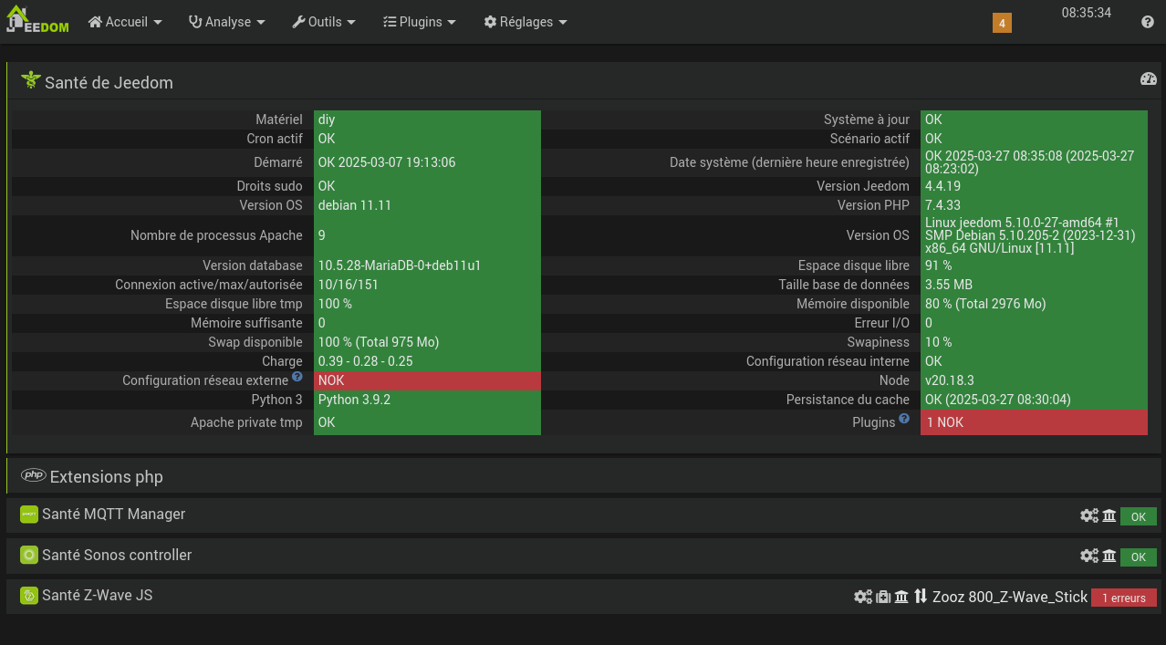1166x645 pixels.
Task: Collapse the Santé de Jeedom panel header
Action: pos(109,82)
